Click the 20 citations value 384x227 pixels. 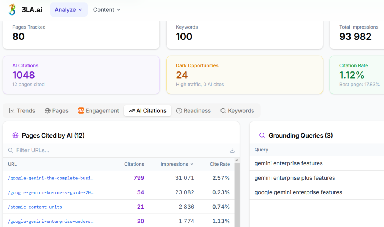pos(141,221)
